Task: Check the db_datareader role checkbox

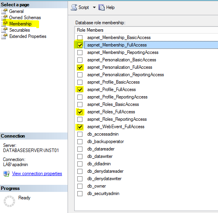Action: (x=80, y=149)
